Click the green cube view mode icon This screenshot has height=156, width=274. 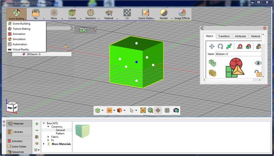(x=98, y=110)
